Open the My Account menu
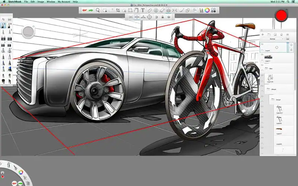 [64, 1]
